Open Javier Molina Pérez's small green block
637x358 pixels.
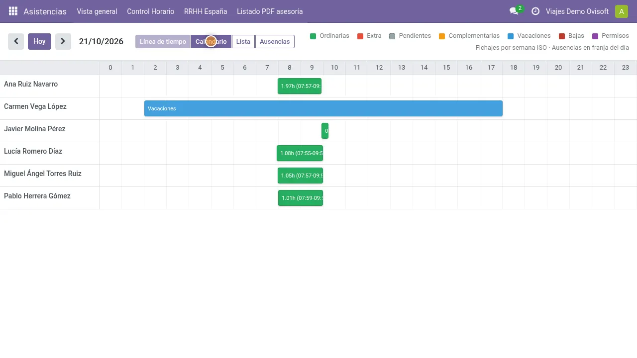(325, 131)
